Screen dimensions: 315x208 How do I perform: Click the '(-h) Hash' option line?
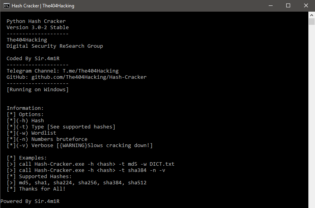coord(25,121)
